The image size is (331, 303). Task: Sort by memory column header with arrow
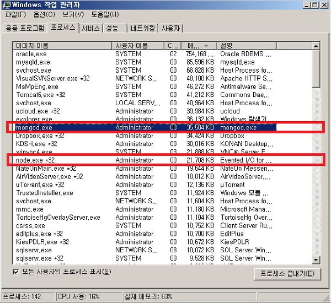pos(199,46)
